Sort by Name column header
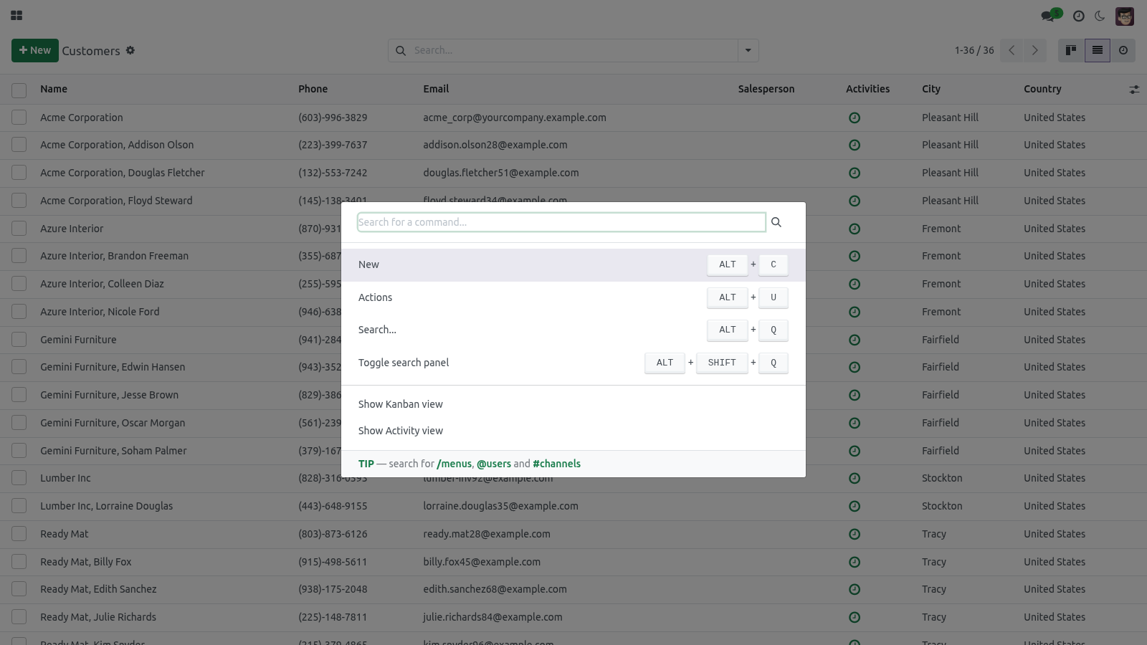 click(54, 89)
